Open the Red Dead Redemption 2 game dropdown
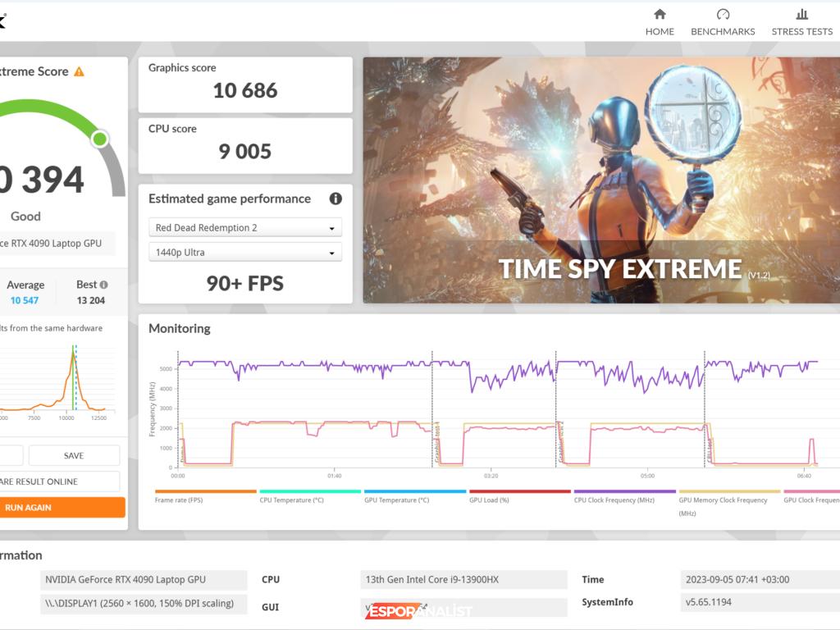Screen dimensions: 840x630 tap(245, 228)
